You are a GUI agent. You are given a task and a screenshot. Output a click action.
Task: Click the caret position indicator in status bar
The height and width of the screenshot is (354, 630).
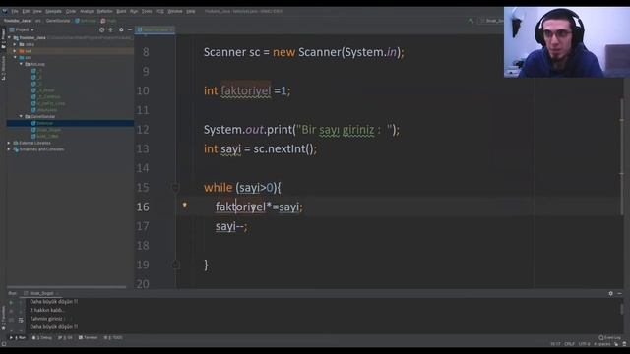(555, 344)
